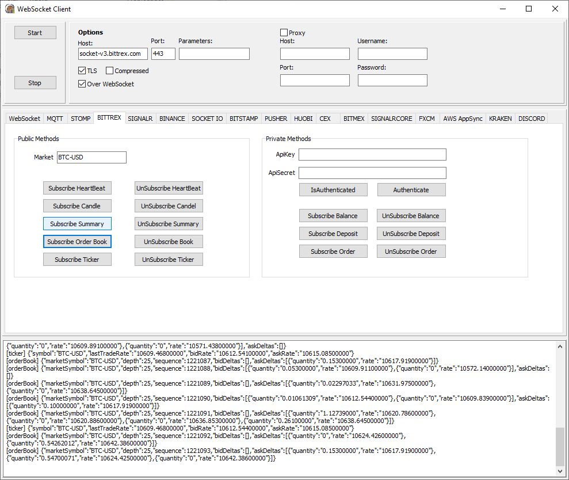Switch to the STOMP tab
The height and width of the screenshot is (480, 569).
[81, 119]
